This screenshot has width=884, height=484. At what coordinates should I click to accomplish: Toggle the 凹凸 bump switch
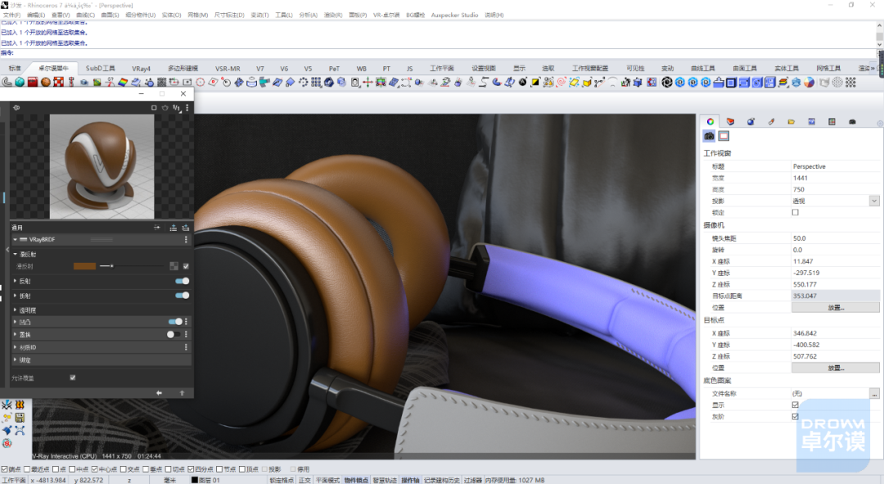175,322
